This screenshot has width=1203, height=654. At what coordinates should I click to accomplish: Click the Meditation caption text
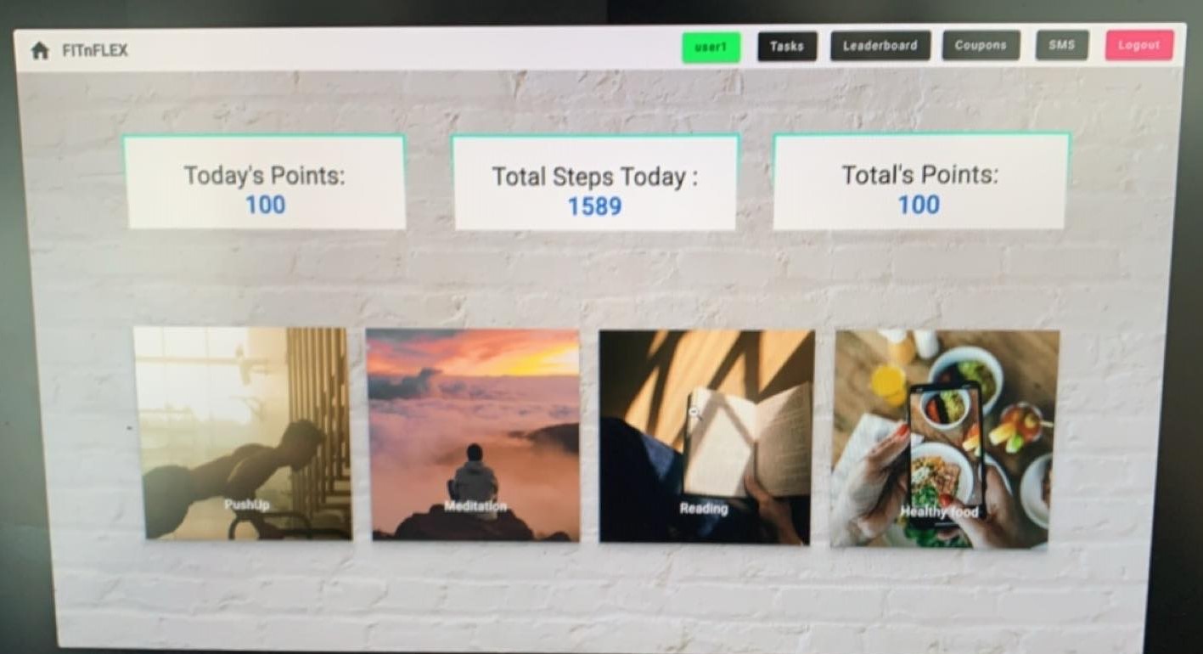point(475,507)
